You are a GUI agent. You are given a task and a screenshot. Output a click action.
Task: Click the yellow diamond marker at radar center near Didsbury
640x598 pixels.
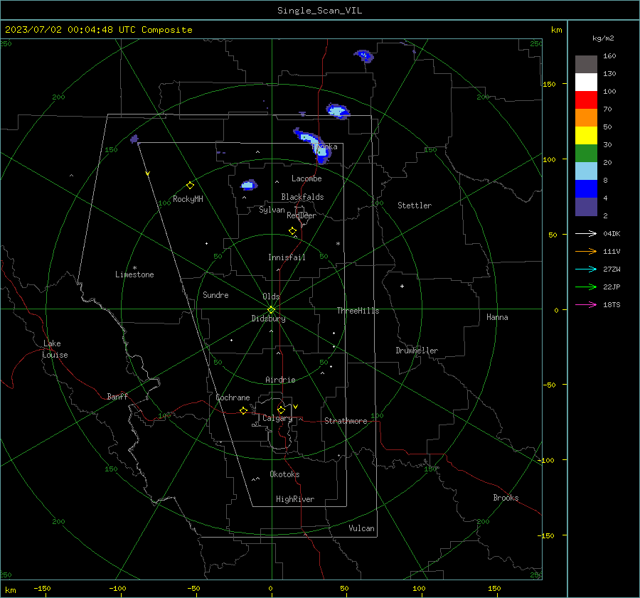pyautogui.click(x=272, y=309)
